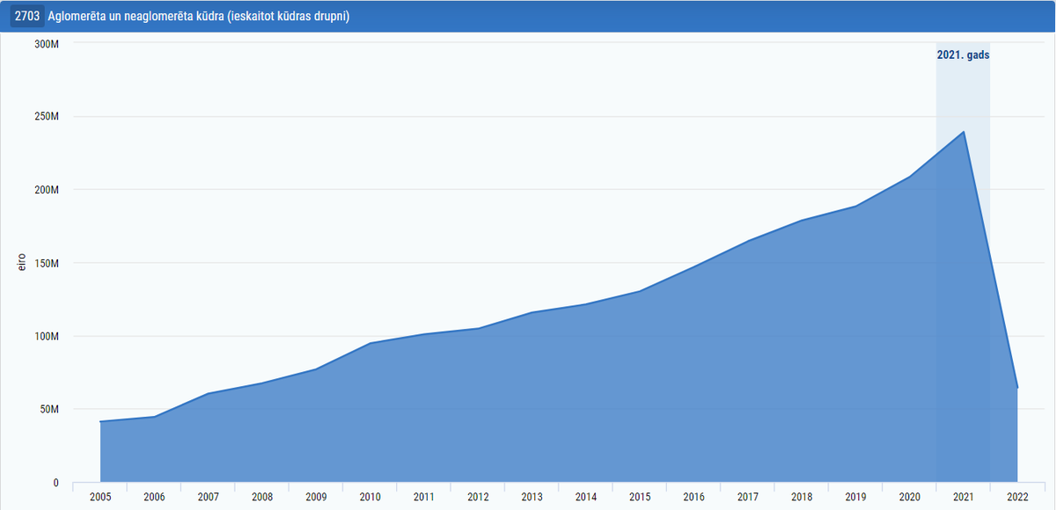This screenshot has height=510, width=1056.
Task: Click the 2007 year label on x-axis
Action: [209, 498]
